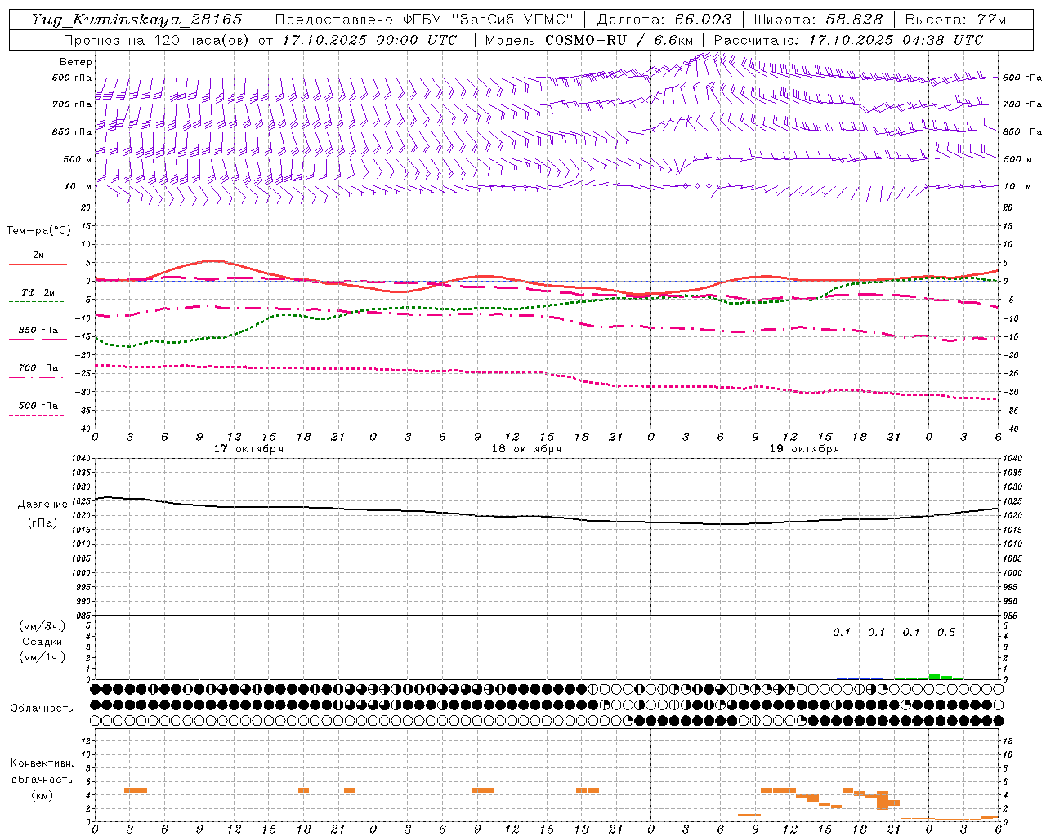This screenshot has width=1046, height=836.
Task: Click the 18 октября date label
Action: 526,449
